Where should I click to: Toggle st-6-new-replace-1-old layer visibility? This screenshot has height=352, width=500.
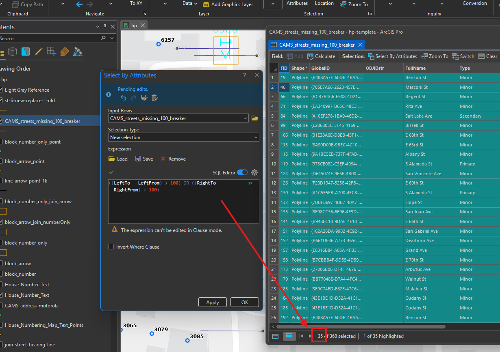tap(1, 101)
